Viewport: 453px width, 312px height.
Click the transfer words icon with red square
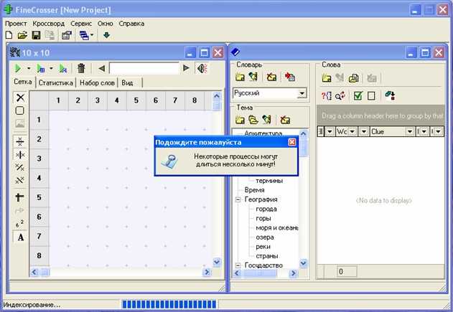tap(390, 95)
